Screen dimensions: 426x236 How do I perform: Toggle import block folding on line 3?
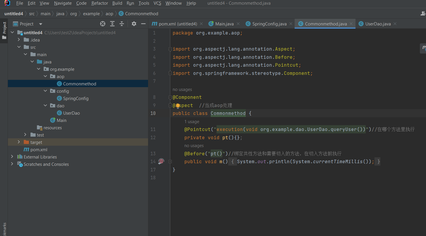coord(170,49)
